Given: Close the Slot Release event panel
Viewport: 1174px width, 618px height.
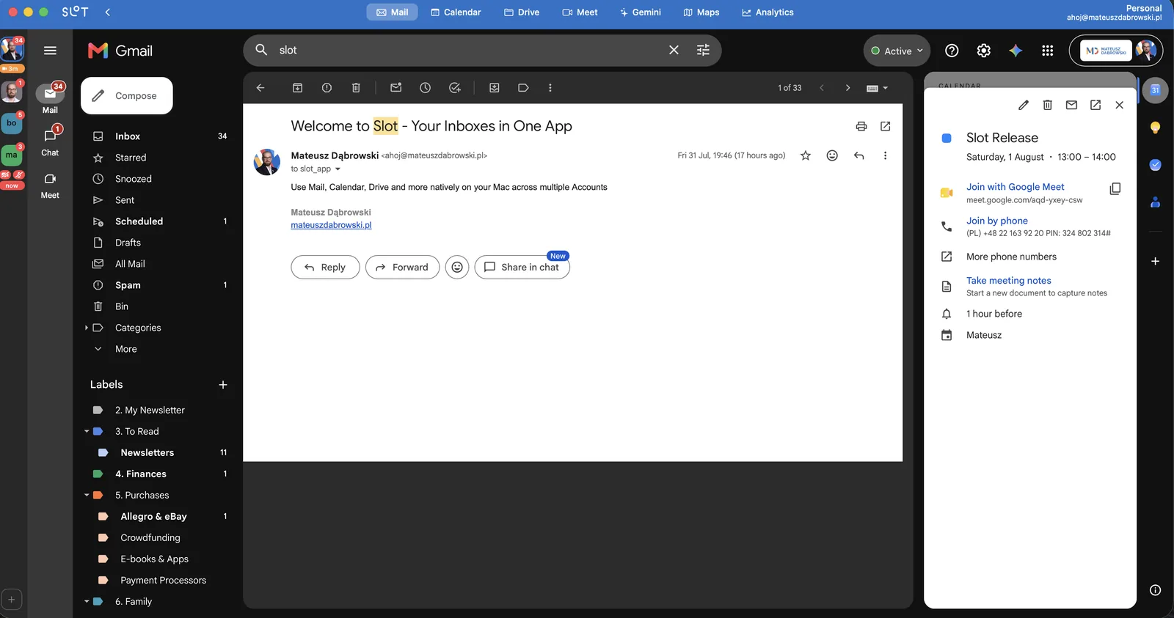Looking at the screenshot, I should pyautogui.click(x=1119, y=105).
